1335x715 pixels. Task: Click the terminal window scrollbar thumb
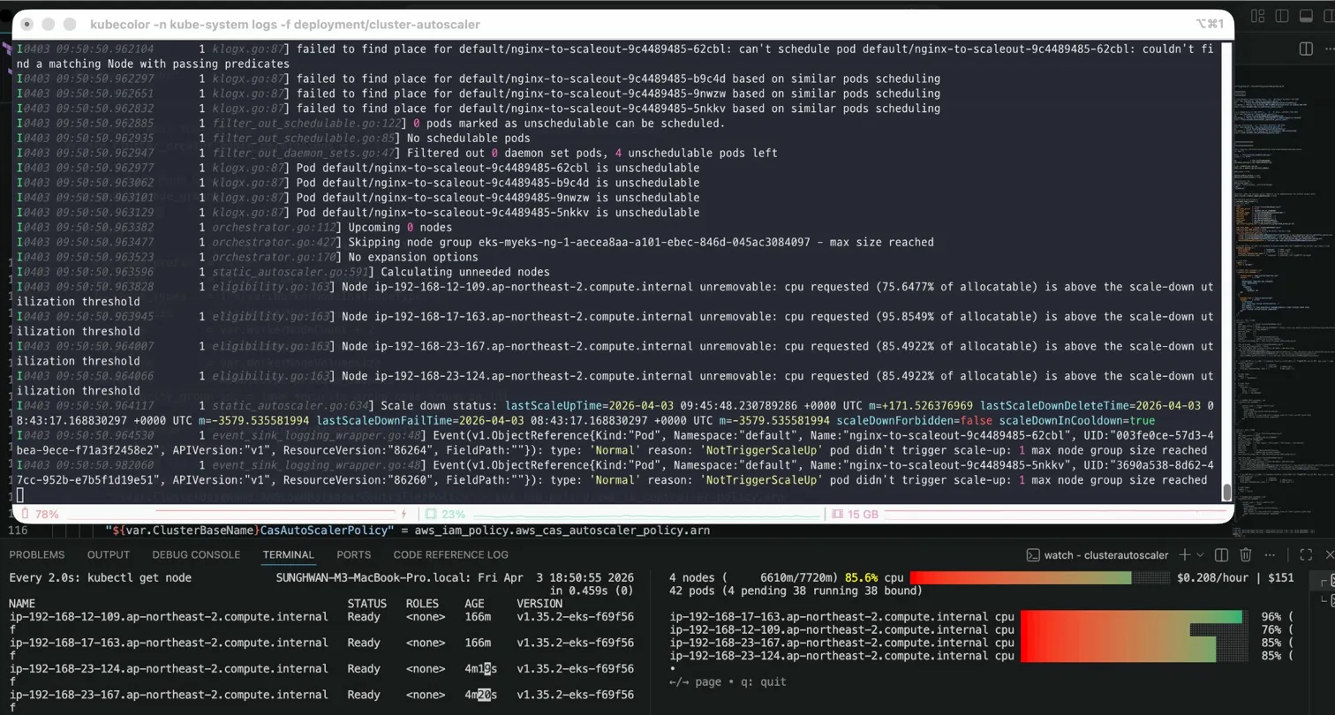point(1226,492)
